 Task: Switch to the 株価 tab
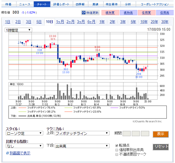click(9, 4)
